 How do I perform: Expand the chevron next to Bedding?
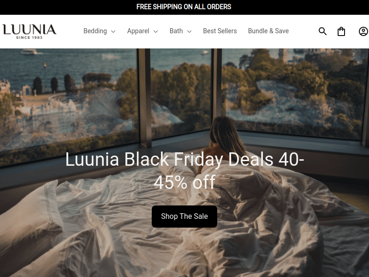(113, 31)
